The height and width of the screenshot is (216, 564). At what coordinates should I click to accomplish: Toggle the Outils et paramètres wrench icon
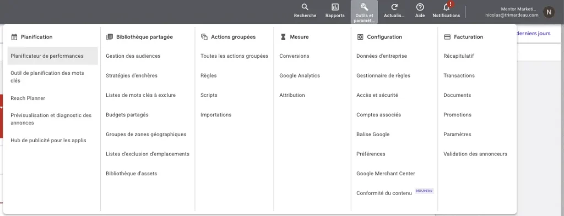(x=364, y=7)
